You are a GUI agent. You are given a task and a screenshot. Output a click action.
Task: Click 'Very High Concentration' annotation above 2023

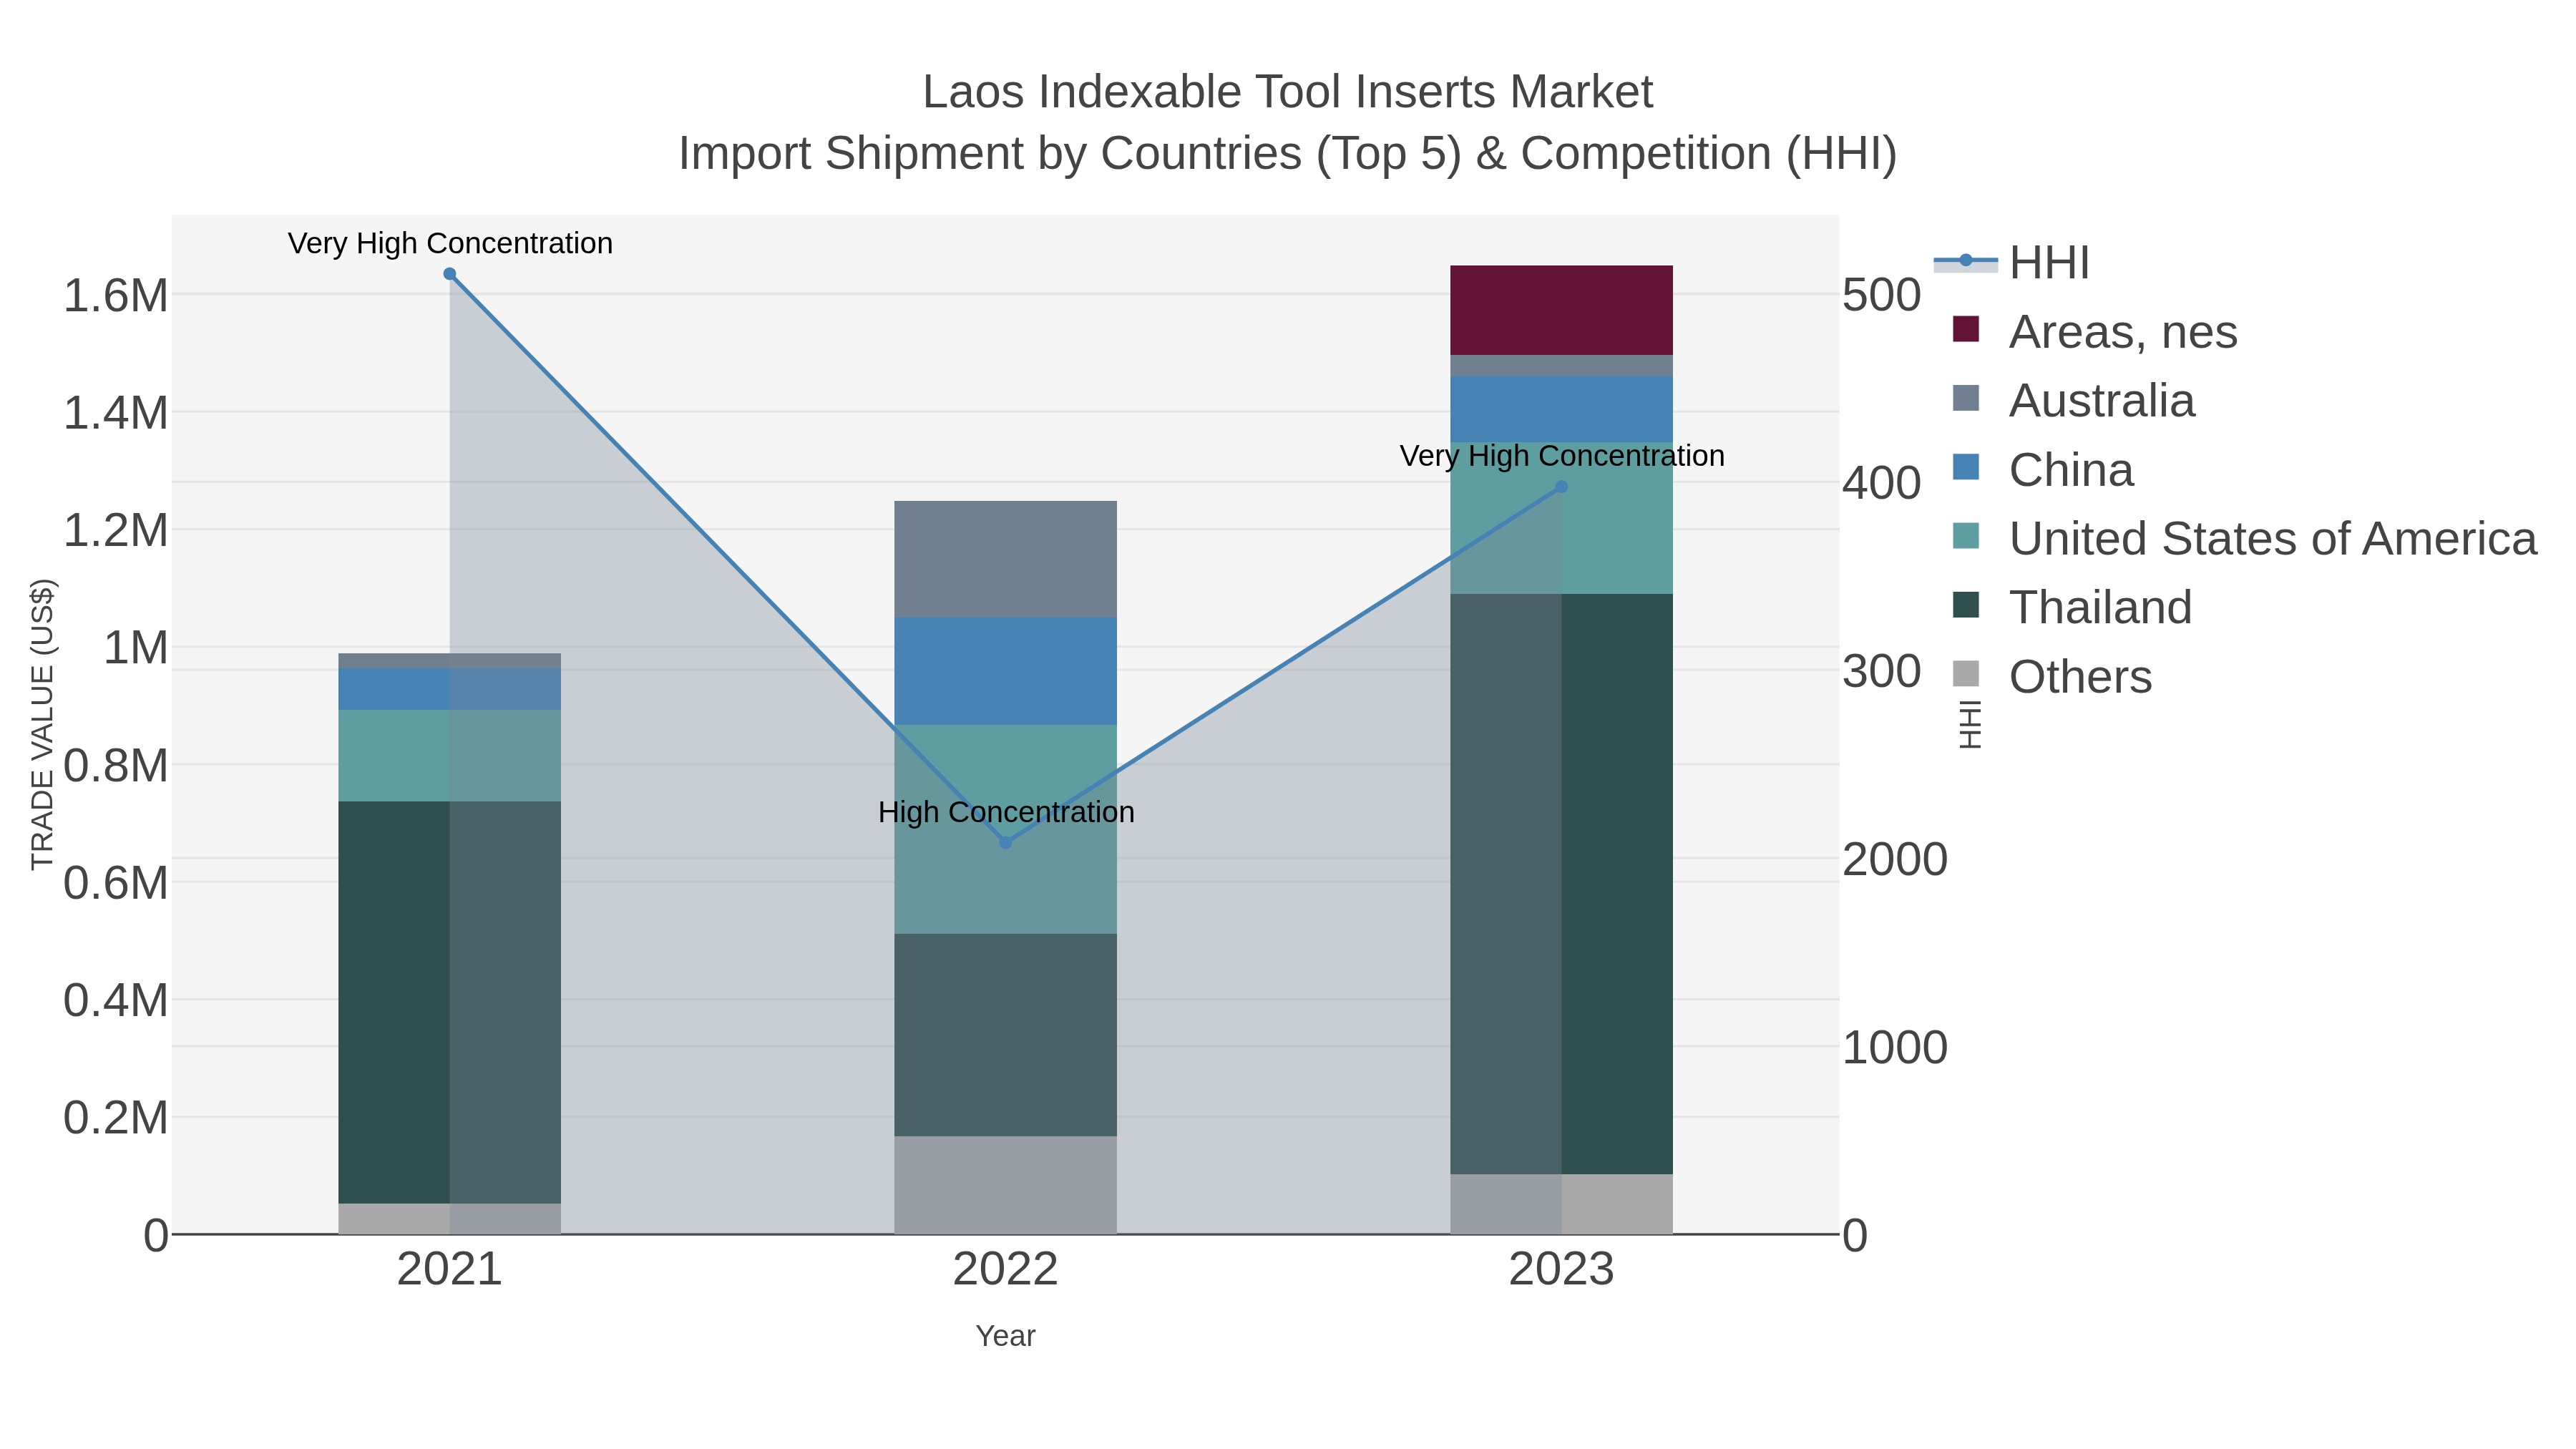(x=1562, y=456)
